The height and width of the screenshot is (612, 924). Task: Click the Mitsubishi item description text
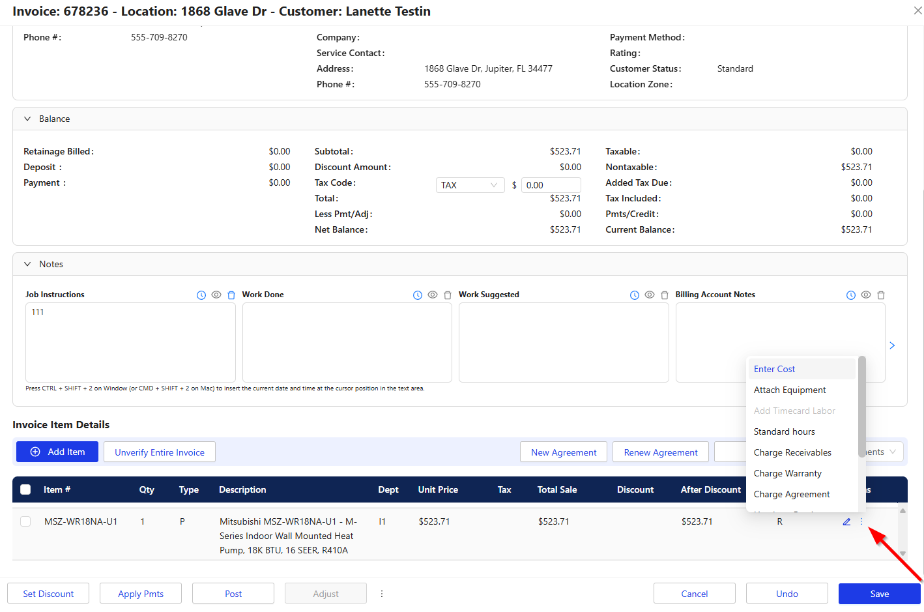(288, 536)
